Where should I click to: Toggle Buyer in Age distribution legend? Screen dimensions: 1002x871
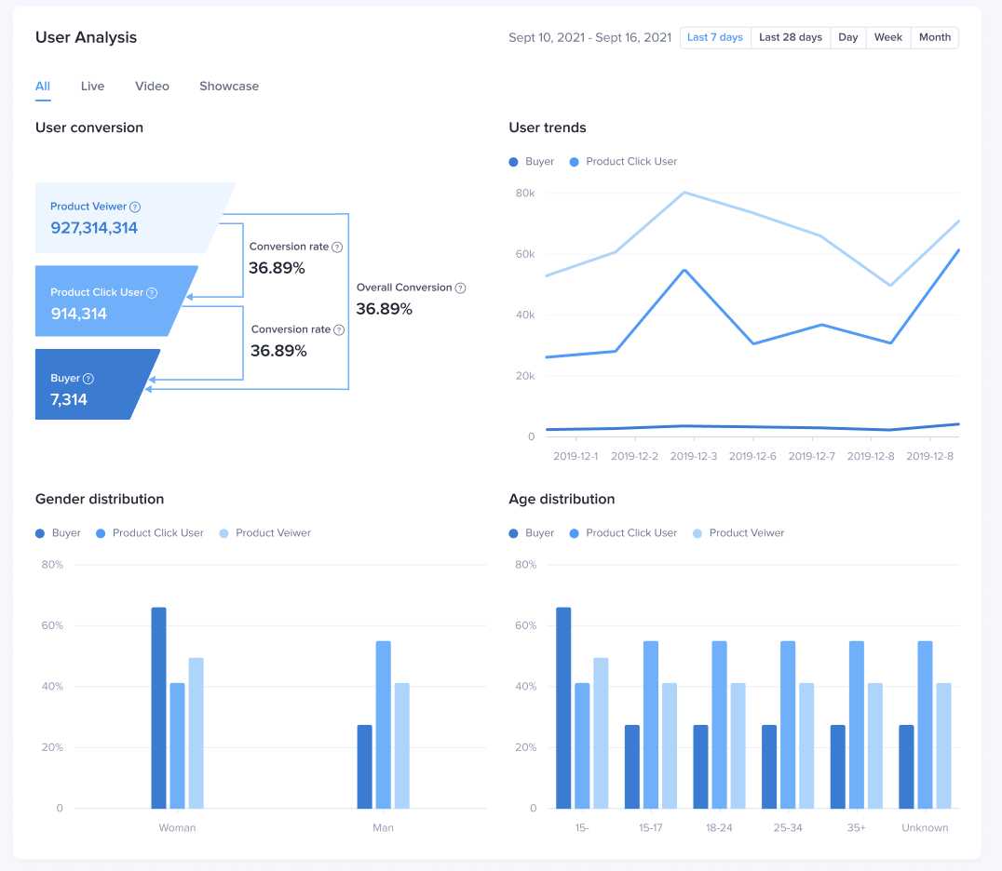[x=532, y=533]
